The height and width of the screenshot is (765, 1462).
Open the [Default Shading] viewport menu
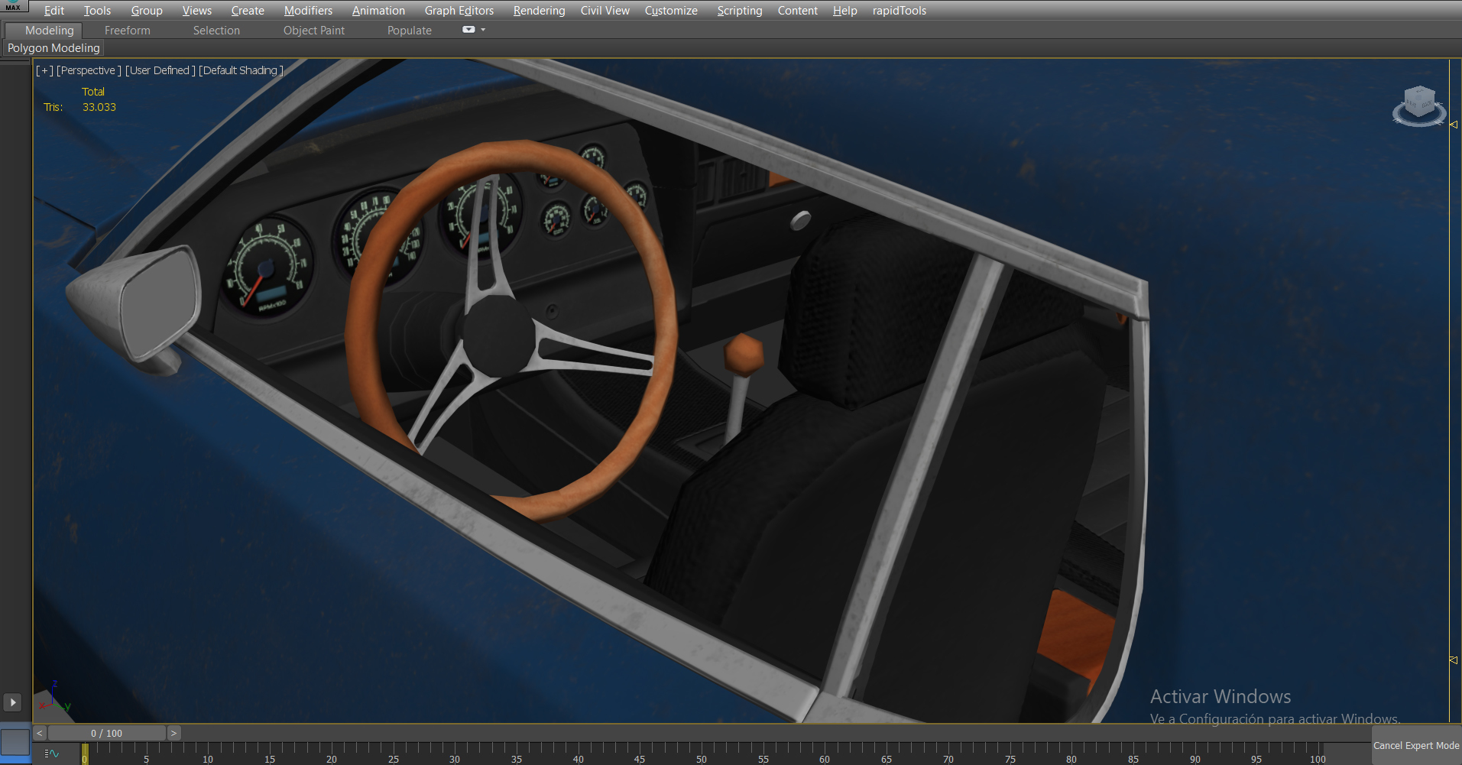click(241, 70)
